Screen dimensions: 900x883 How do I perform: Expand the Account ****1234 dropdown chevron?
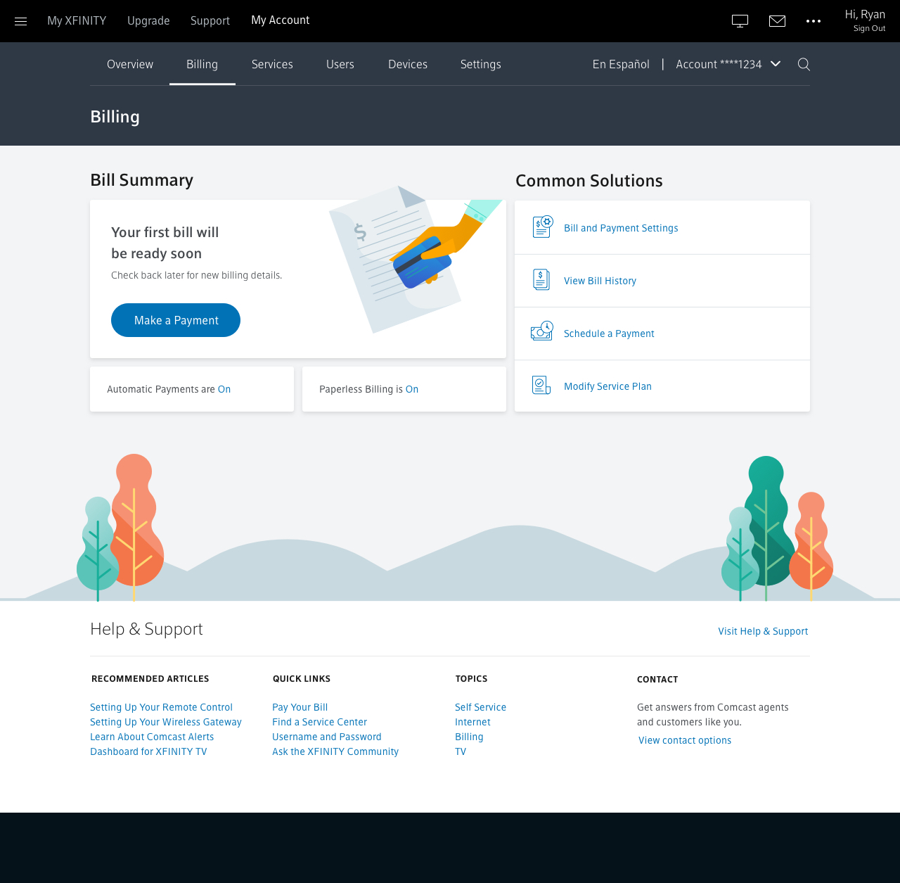776,63
